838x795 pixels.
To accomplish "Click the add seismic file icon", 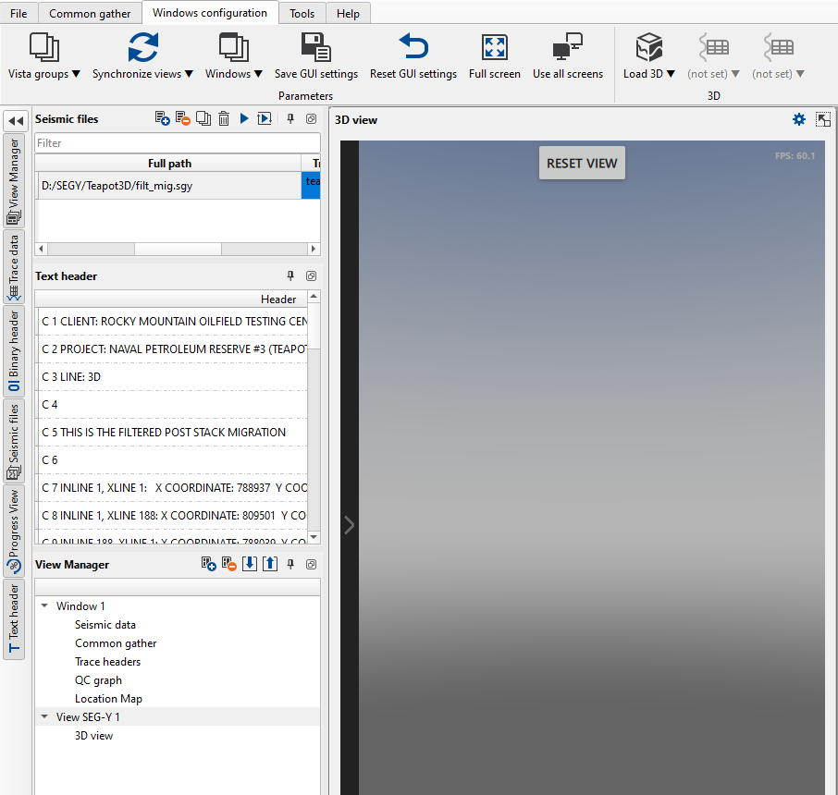I will [x=162, y=118].
